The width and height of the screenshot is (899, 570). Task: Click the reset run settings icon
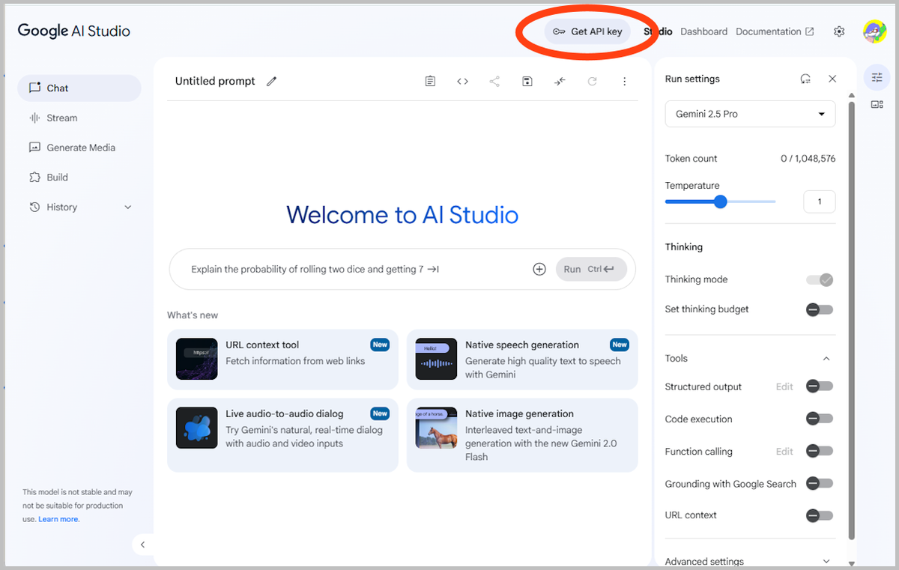coord(805,79)
